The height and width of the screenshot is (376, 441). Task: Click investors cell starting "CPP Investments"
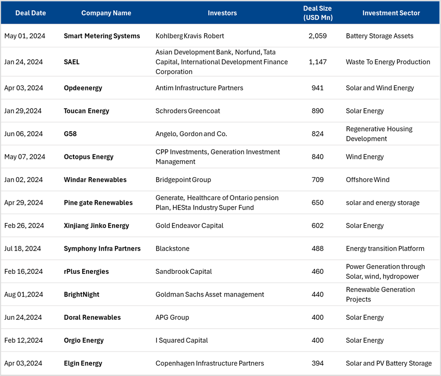218,157
